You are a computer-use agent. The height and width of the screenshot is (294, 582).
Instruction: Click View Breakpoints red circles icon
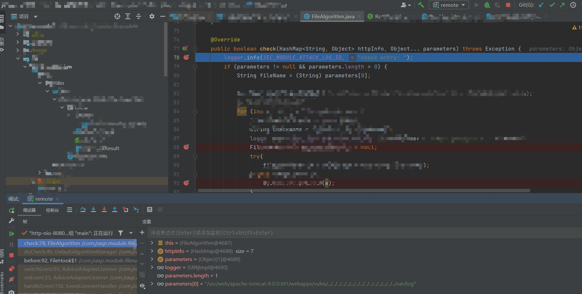(x=11, y=269)
